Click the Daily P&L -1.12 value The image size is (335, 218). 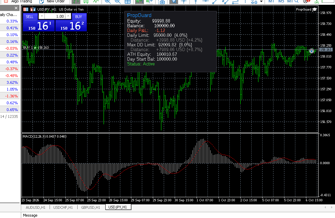coord(160,30)
